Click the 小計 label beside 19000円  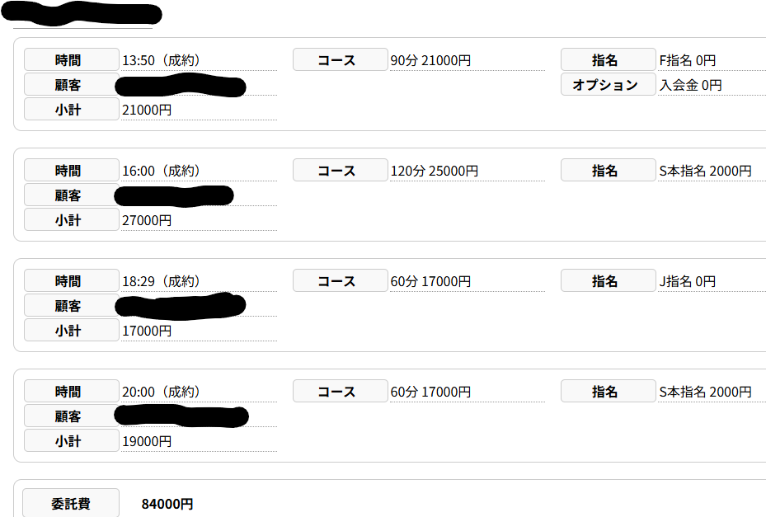tap(71, 441)
